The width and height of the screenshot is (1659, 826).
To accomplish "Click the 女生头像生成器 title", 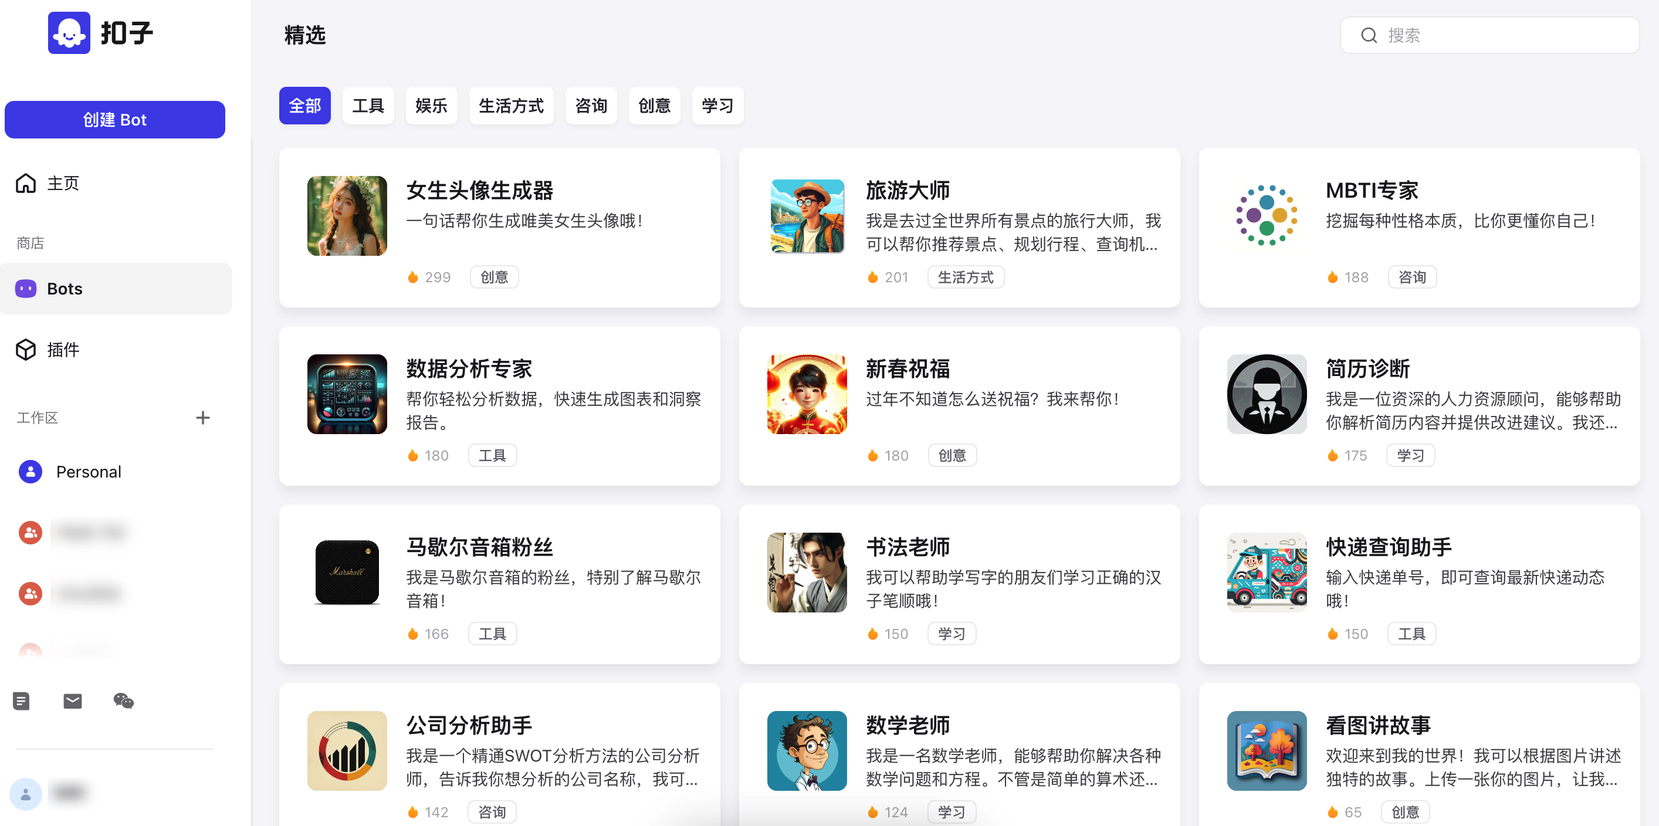I will pyautogui.click(x=479, y=191).
